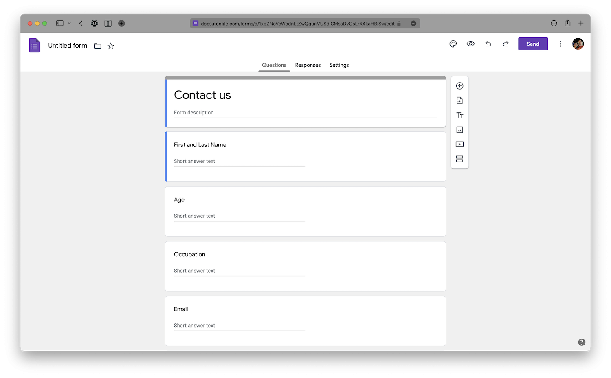Add a title and description block
Screen dimensions: 611x378
[x=459, y=115]
